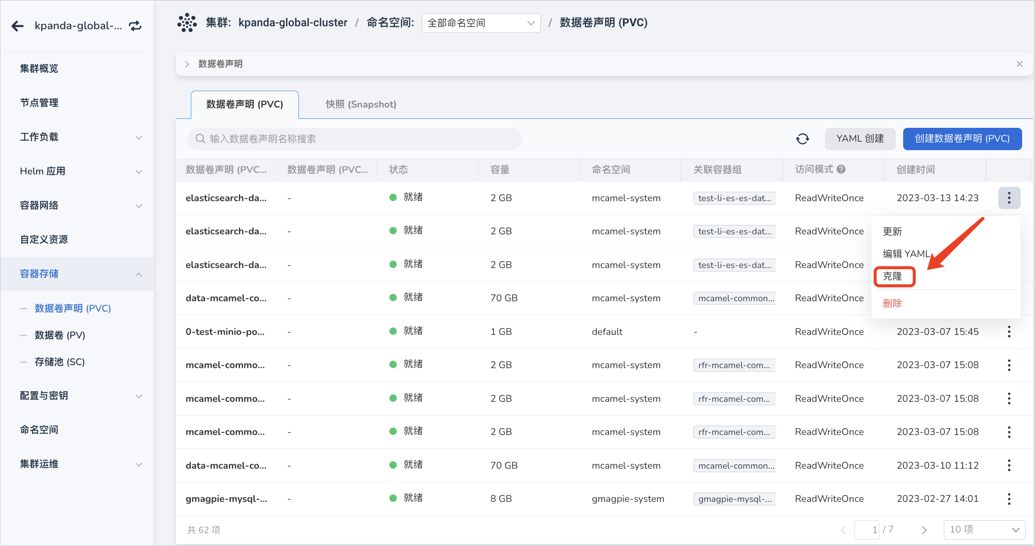Click the access mode help question icon
The width and height of the screenshot is (1035, 546).
[841, 169]
